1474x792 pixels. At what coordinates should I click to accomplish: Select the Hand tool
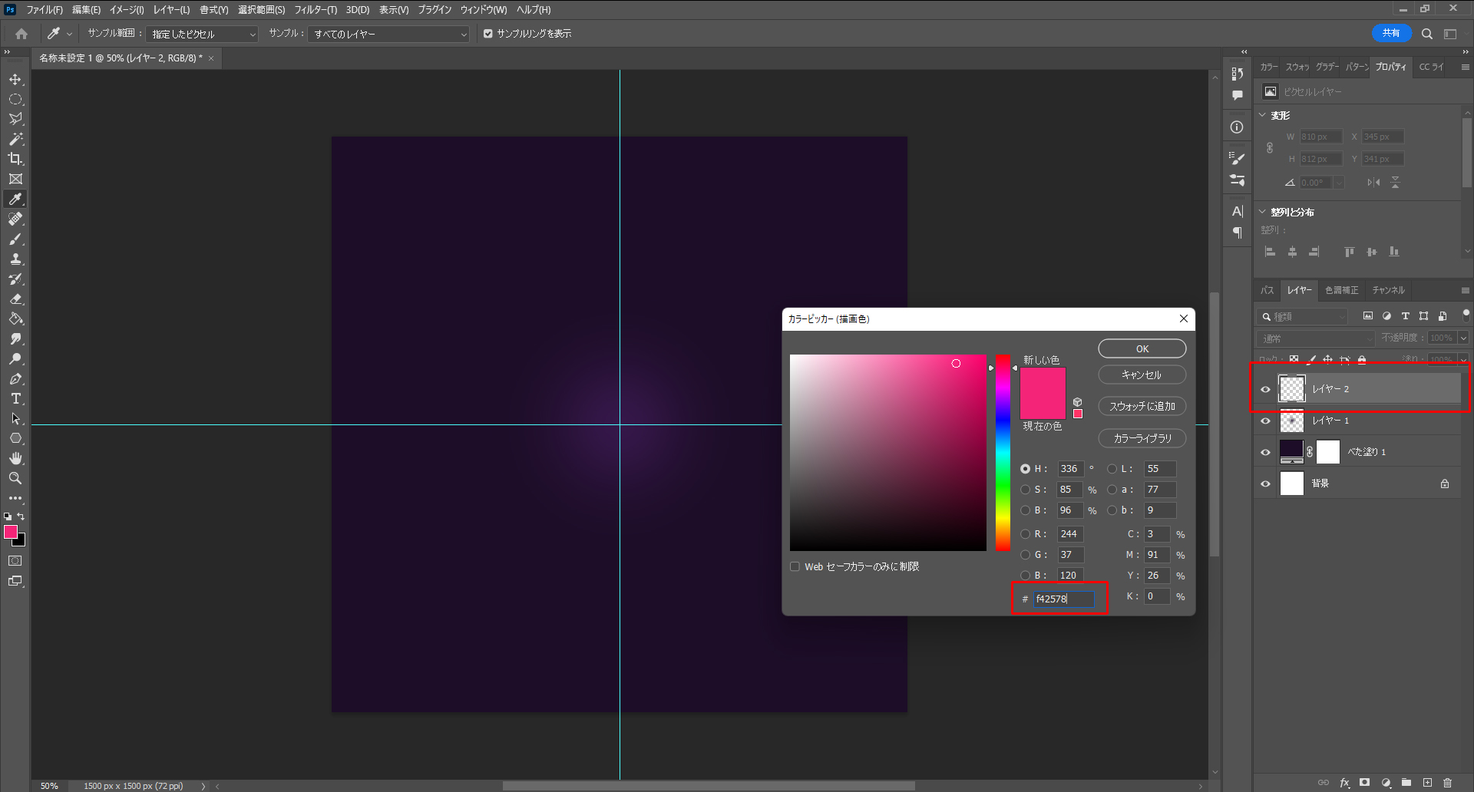pos(15,458)
